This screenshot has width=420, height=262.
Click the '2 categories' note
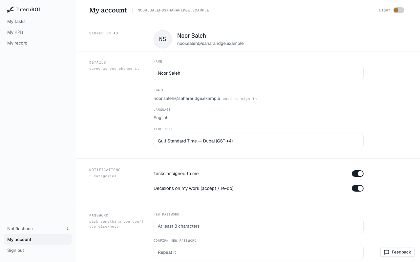click(x=103, y=176)
